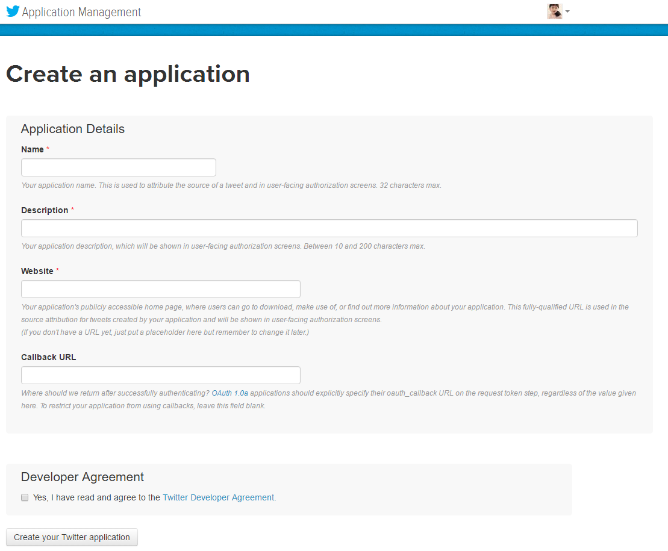Expand the account dropdown arrow

coord(567,12)
